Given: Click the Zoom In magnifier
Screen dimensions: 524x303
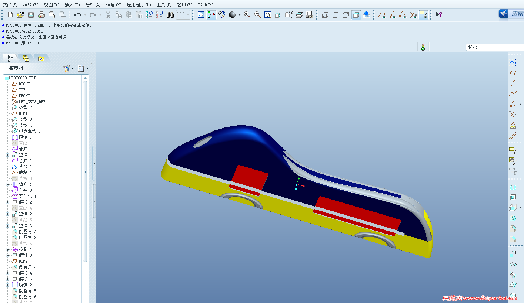Looking at the screenshot, I should click(x=247, y=15).
